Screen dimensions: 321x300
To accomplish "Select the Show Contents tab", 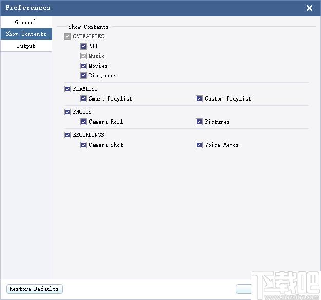I will click(x=26, y=34).
